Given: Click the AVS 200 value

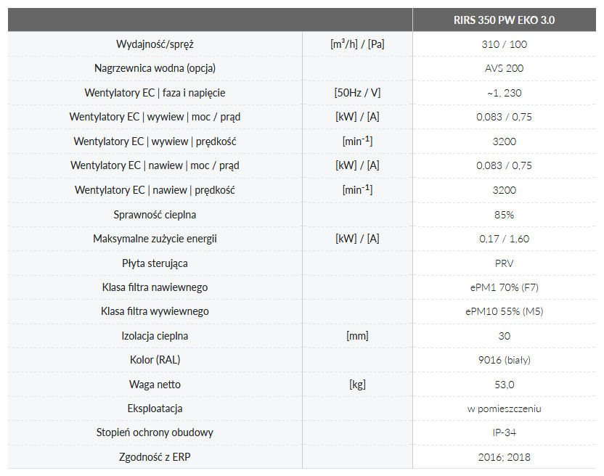Looking at the screenshot, I should coord(504,68).
